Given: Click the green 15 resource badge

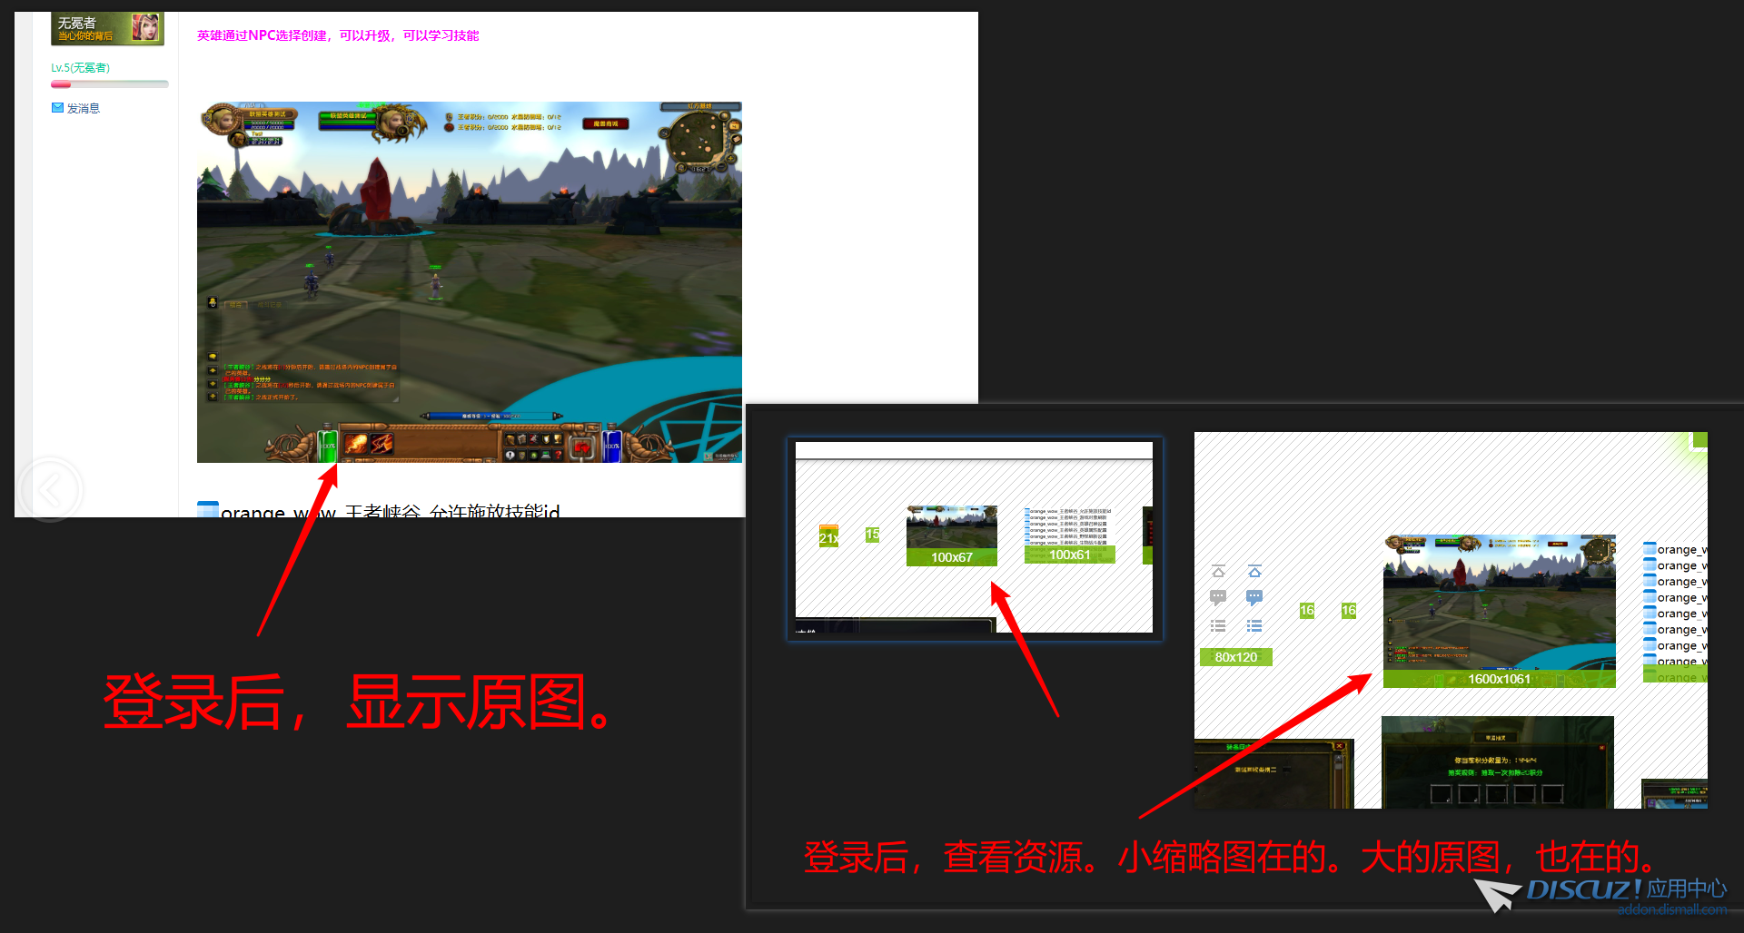Looking at the screenshot, I should [872, 535].
